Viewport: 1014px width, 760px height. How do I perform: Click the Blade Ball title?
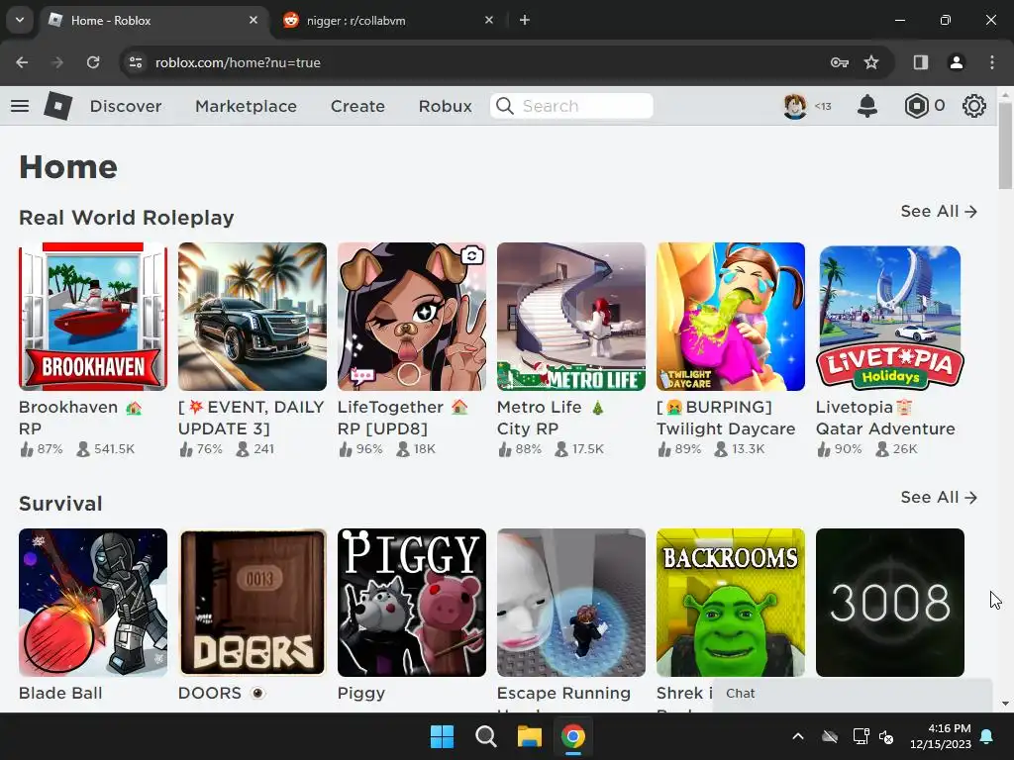point(60,693)
